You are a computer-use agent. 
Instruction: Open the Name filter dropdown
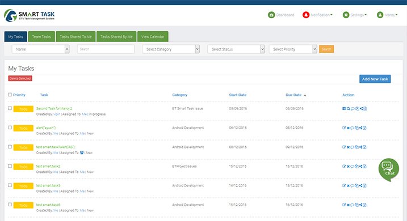pos(40,49)
